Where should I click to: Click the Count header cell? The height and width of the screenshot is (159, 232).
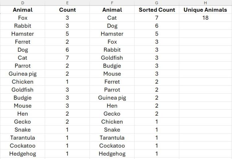point(67,10)
